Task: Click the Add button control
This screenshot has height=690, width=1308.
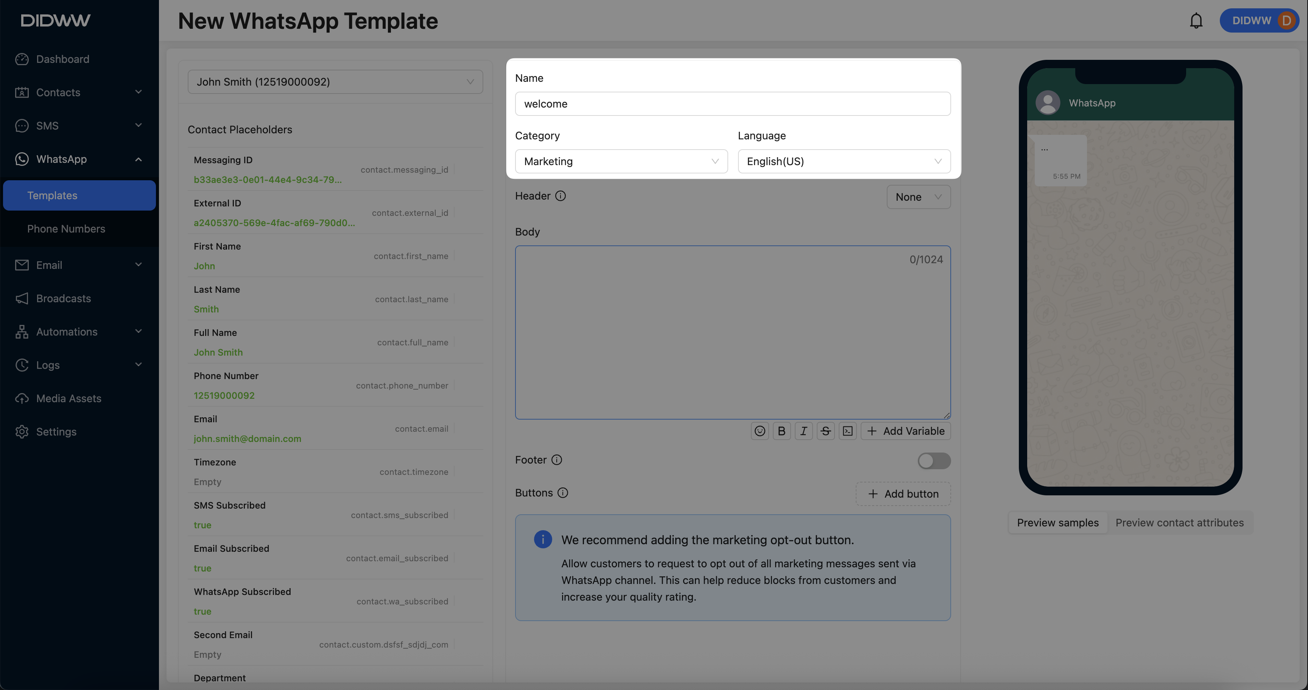Action: (903, 494)
